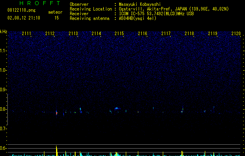Viewport: 245px width, 156px height.
Task: Click the HROFFT title text
Action: tap(40, 3)
